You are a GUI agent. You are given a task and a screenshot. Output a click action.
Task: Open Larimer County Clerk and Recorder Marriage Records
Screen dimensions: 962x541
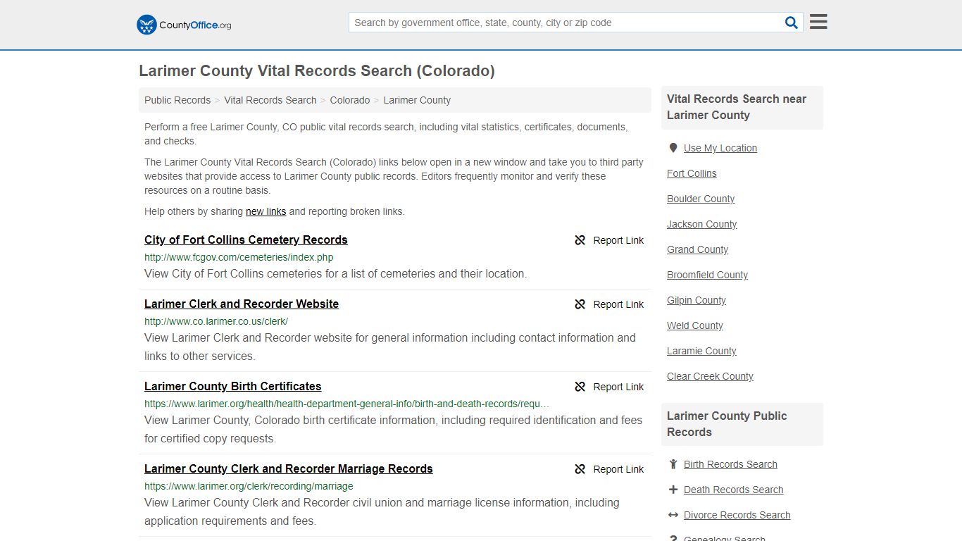click(289, 468)
